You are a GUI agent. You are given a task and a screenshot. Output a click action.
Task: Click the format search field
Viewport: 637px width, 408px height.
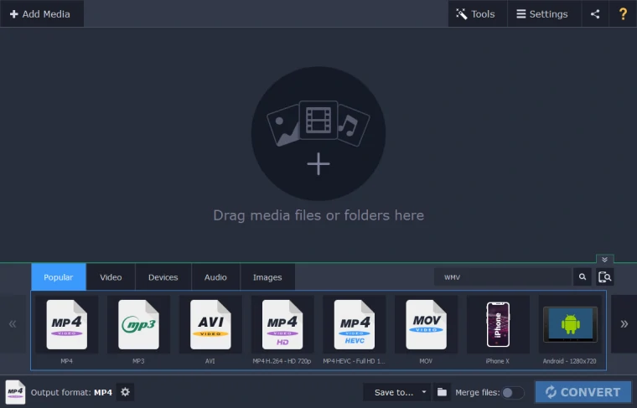coord(503,276)
